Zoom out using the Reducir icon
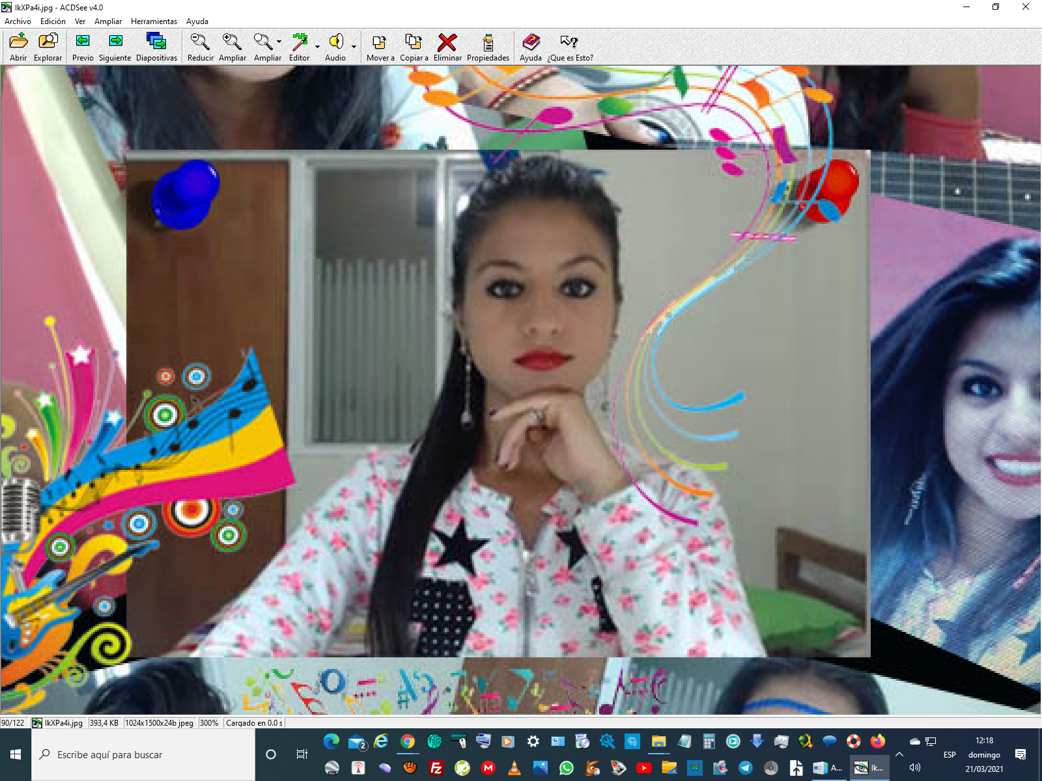Image resolution: width=1042 pixels, height=781 pixels. pos(200,42)
